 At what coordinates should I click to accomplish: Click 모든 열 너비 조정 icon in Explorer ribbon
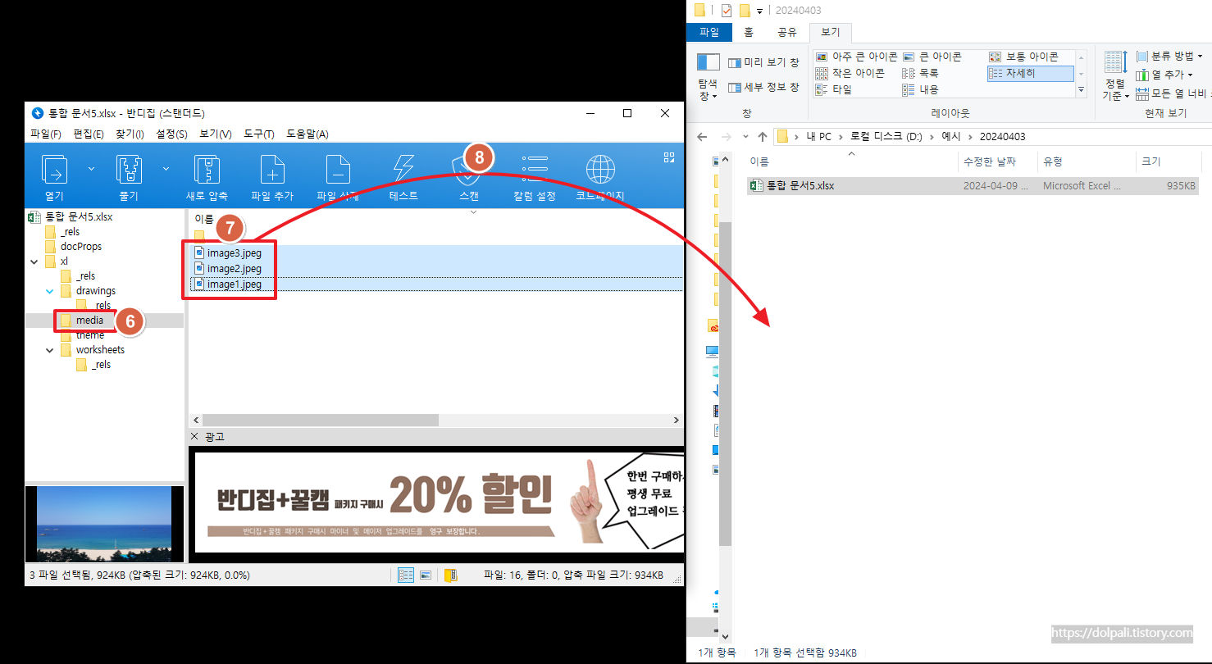[x=1141, y=93]
